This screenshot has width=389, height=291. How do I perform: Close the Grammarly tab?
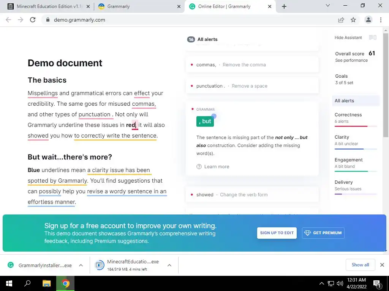(x=179, y=7)
